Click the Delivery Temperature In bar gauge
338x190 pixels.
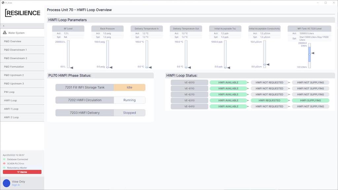point(147,54)
